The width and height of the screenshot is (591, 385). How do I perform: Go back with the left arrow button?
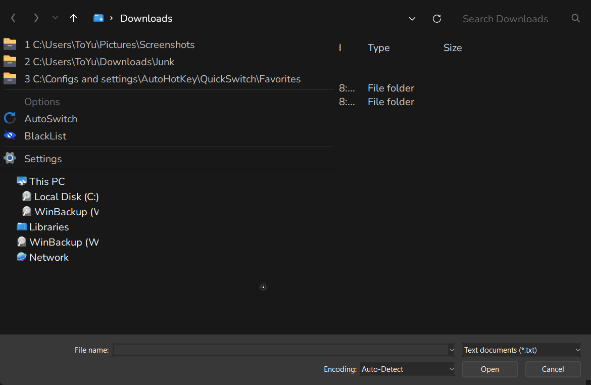coord(13,18)
